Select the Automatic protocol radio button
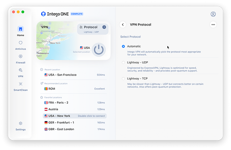Viewport: 231px width, 150px height. click(123, 46)
